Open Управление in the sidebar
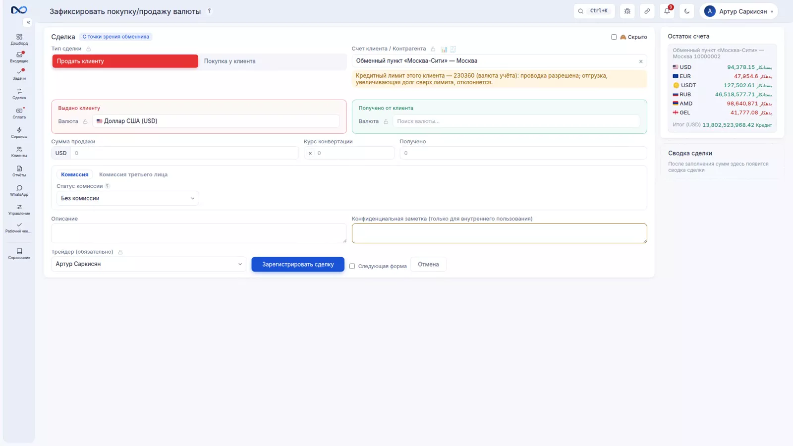Screen dimensions: 793x446 [x=19, y=210]
